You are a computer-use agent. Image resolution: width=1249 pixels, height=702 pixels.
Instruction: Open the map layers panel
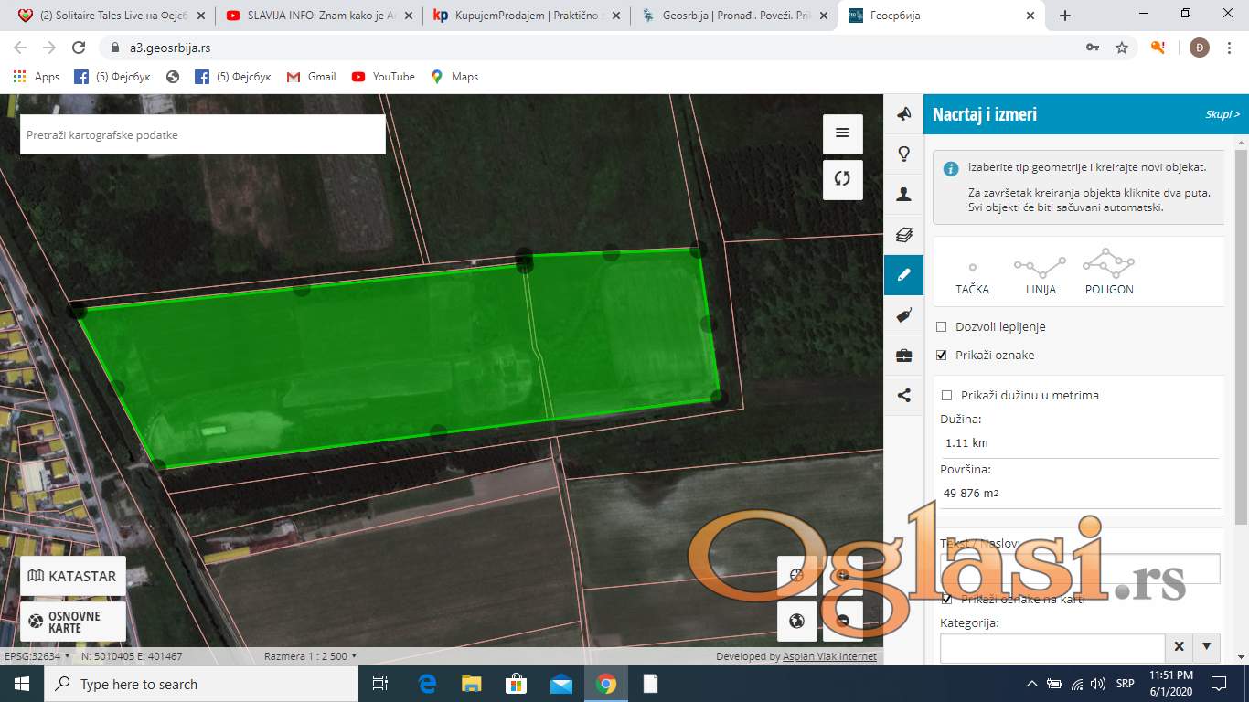pos(903,234)
